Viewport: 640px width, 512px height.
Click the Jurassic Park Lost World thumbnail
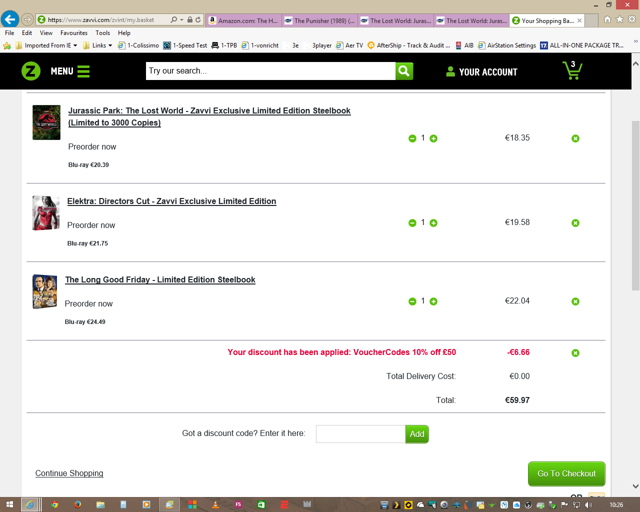pos(46,122)
